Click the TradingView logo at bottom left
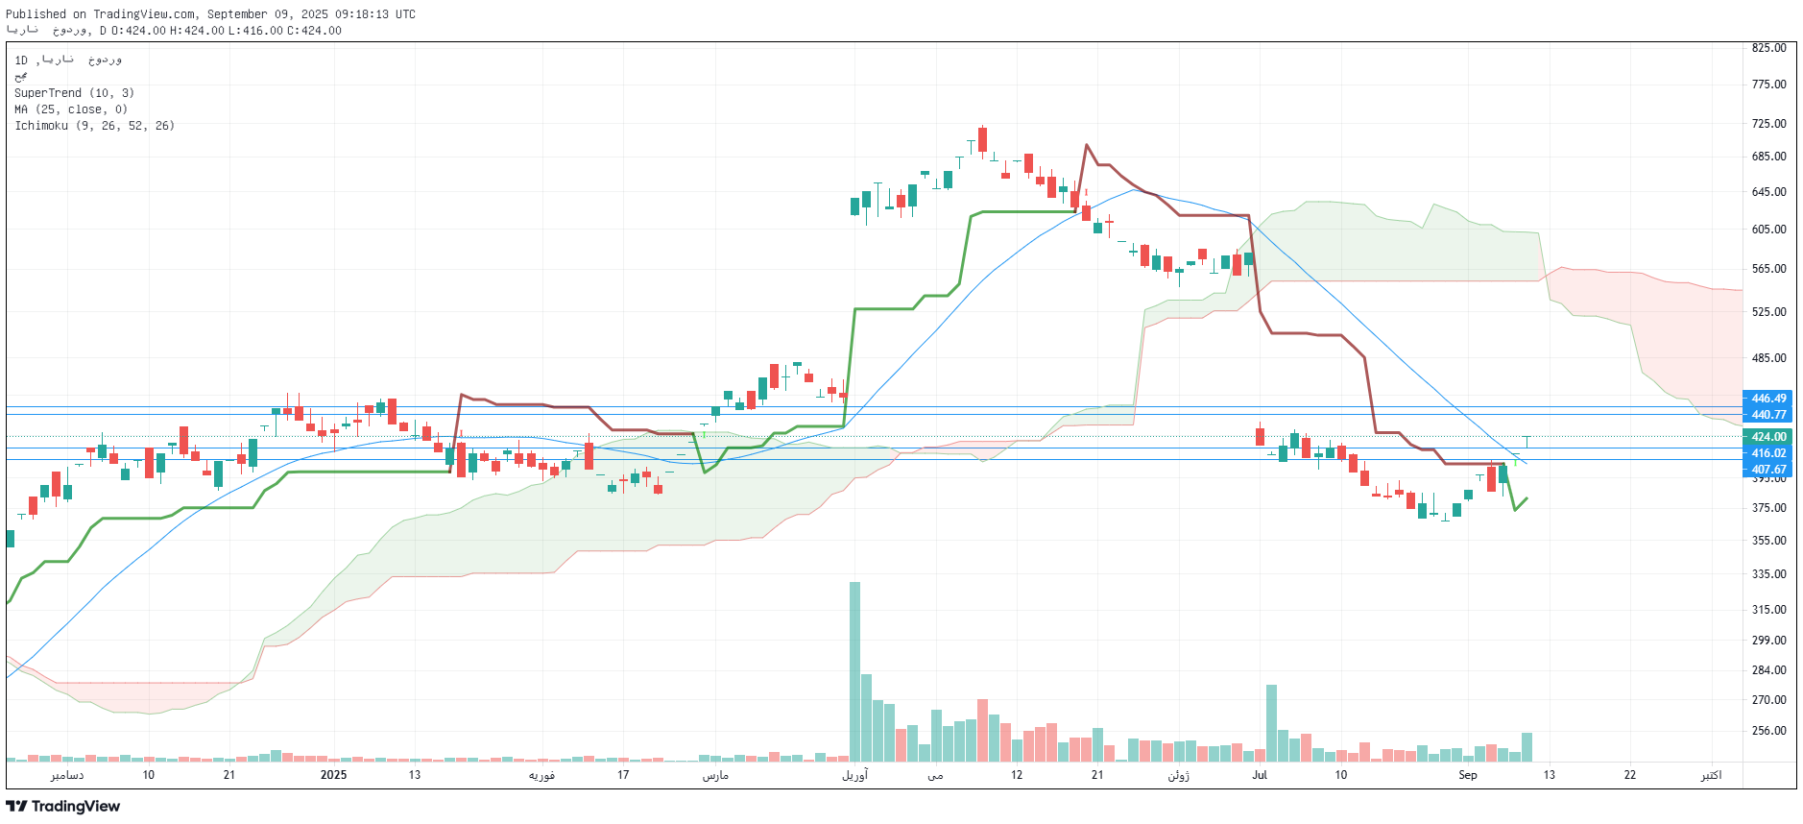The height and width of the screenshot is (824, 1803). coord(63,806)
